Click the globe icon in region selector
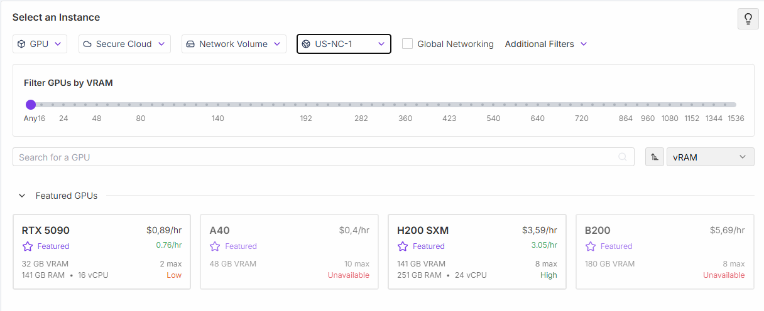This screenshot has width=764, height=311. (x=306, y=44)
